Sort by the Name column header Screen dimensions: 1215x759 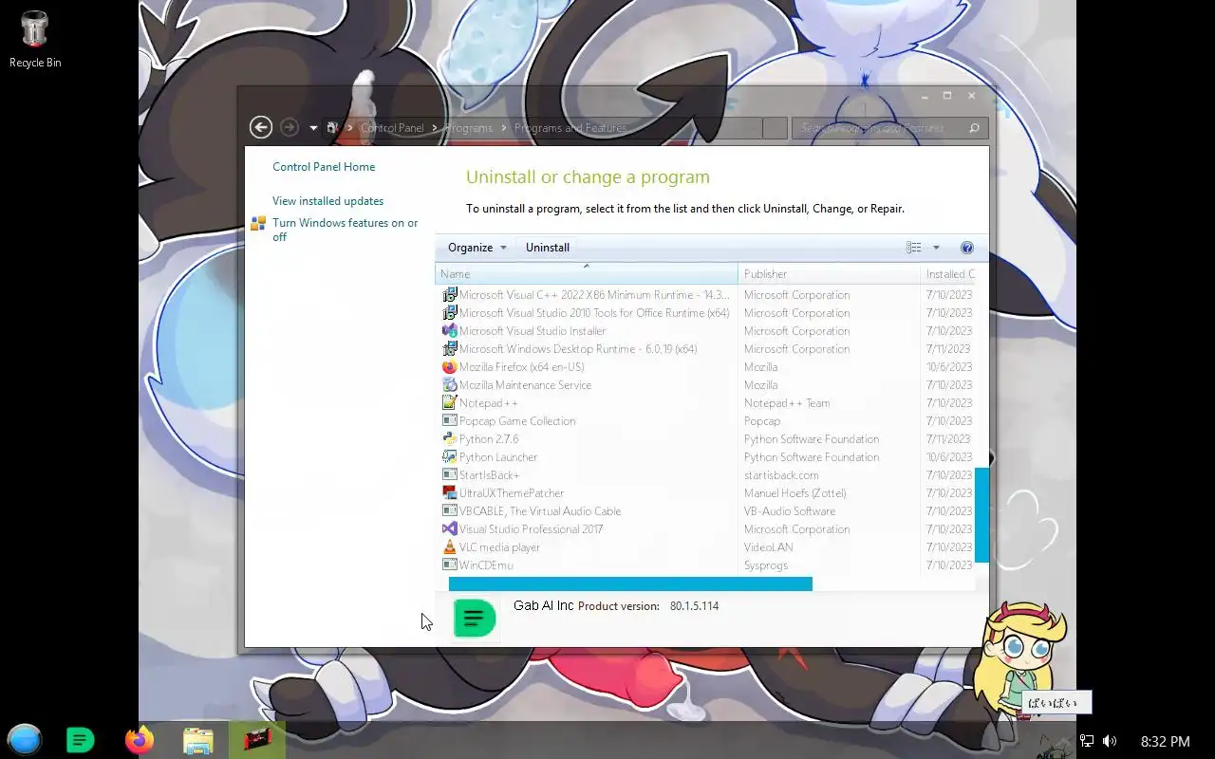point(586,274)
